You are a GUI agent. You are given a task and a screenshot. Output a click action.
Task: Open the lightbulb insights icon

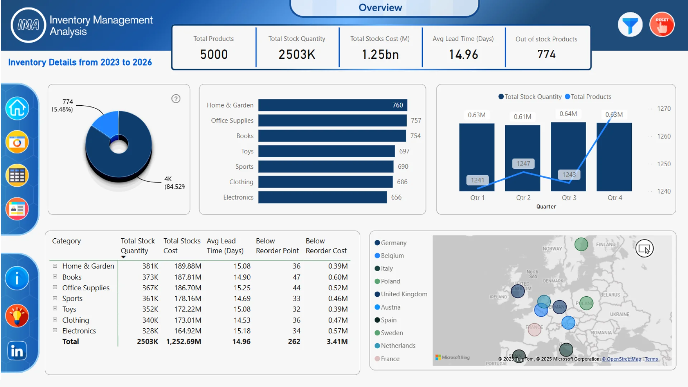[x=17, y=316]
